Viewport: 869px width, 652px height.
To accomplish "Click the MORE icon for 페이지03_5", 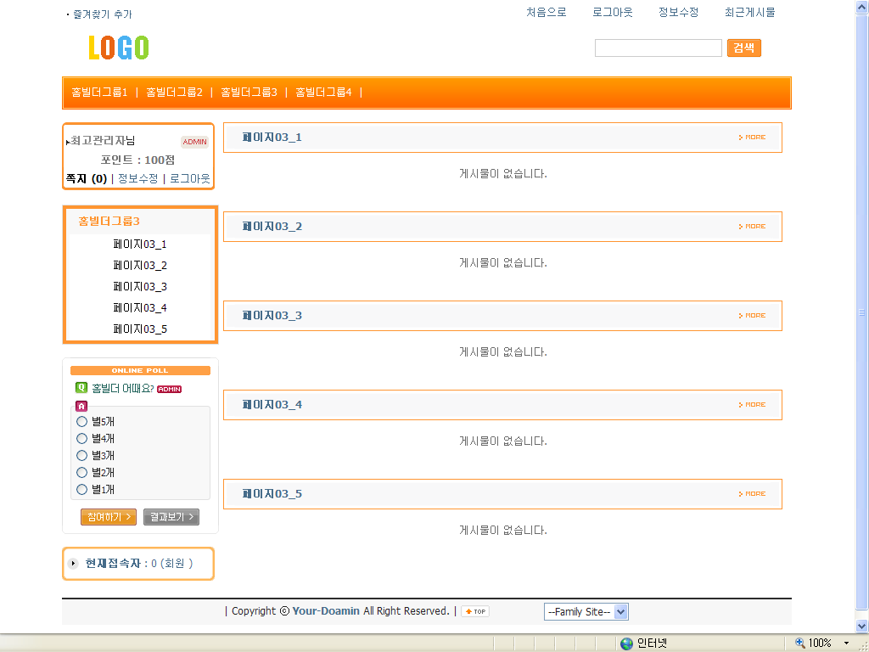I will 752,494.
